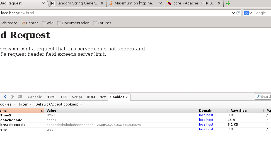
Task: Select the TimeS cookie row
Action: [135, 115]
